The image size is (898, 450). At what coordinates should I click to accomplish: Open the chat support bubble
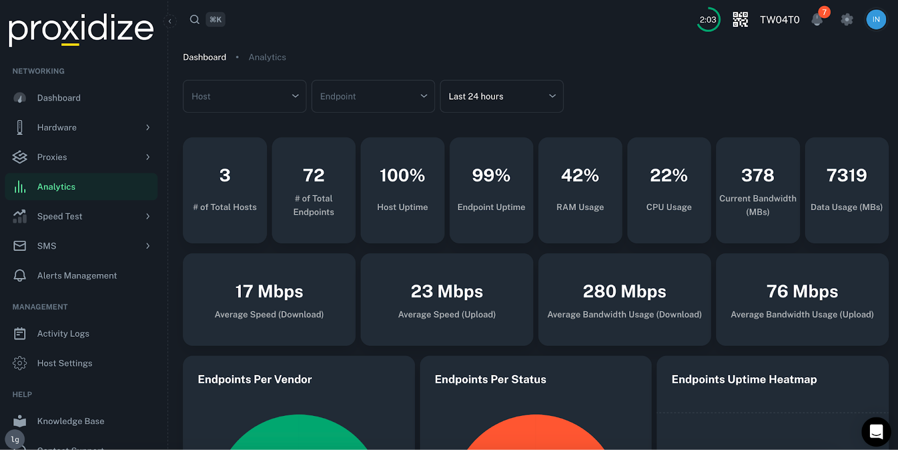point(876,432)
